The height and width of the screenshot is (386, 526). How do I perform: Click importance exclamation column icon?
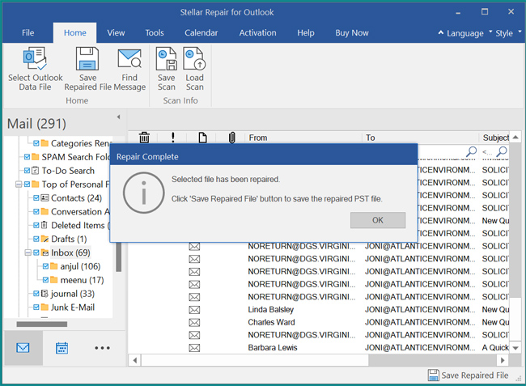pos(172,138)
